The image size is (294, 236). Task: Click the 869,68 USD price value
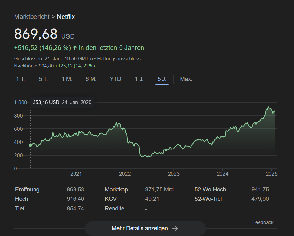click(x=36, y=34)
